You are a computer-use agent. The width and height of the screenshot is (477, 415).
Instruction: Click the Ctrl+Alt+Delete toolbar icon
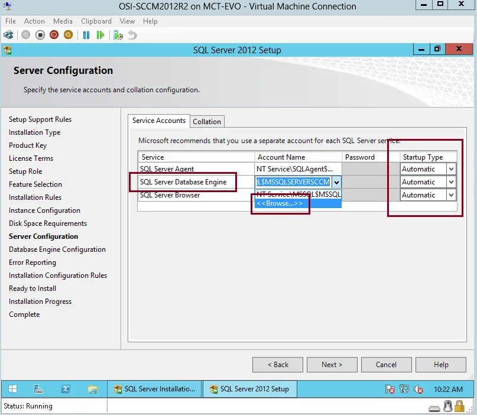click(x=8, y=35)
